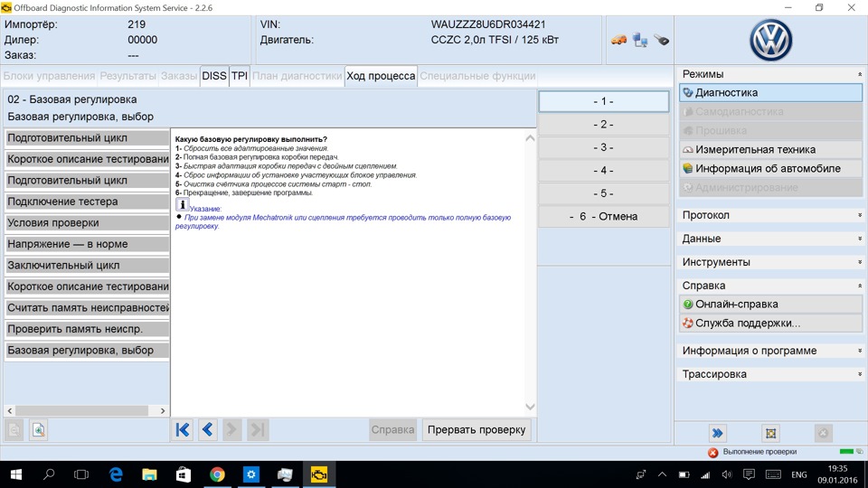Choose option - 1 - button
The width and height of the screenshot is (868, 488).
[603, 101]
